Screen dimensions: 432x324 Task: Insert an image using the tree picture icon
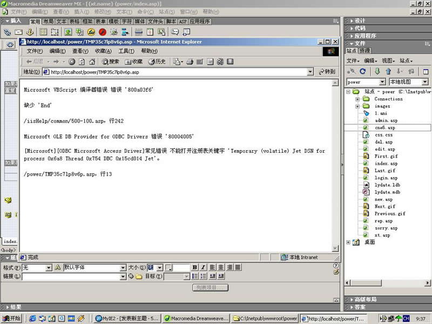click(x=68, y=32)
